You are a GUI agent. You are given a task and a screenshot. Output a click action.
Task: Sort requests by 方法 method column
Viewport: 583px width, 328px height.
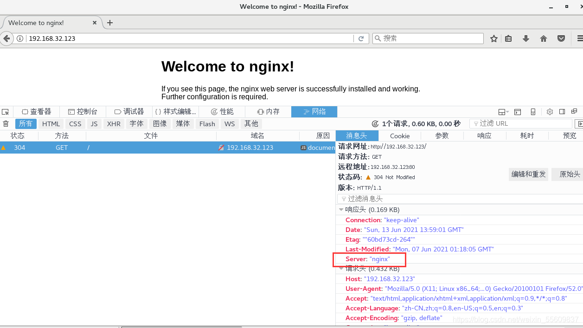point(62,136)
